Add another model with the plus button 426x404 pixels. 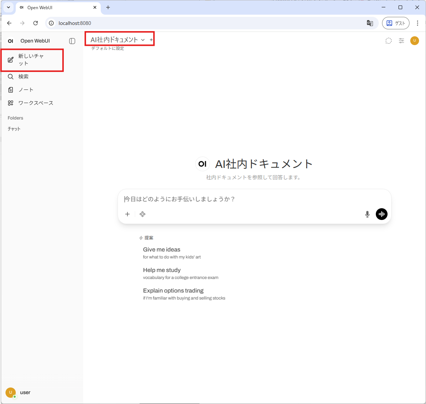(x=151, y=40)
